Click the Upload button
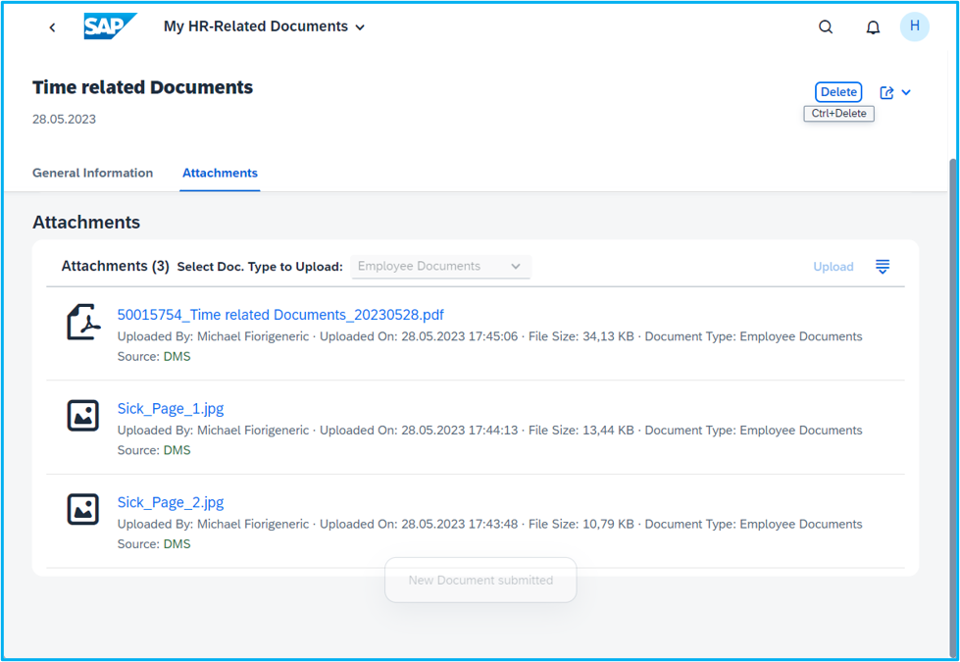The width and height of the screenshot is (960, 662). click(833, 267)
